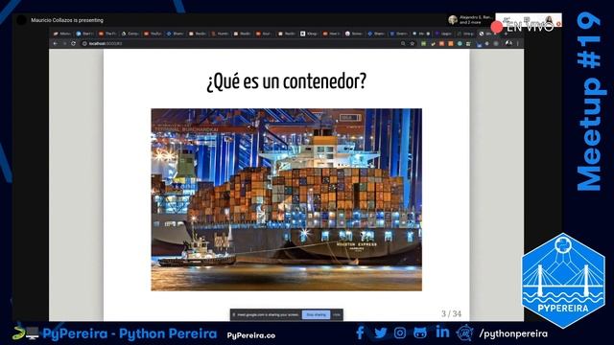Screen dimensions: 614x345
Task: Click the 3 / 34 slide counter
Action: 451,313
